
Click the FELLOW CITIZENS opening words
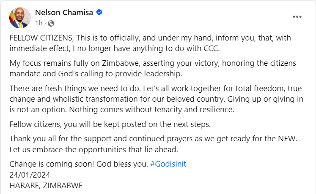point(41,38)
